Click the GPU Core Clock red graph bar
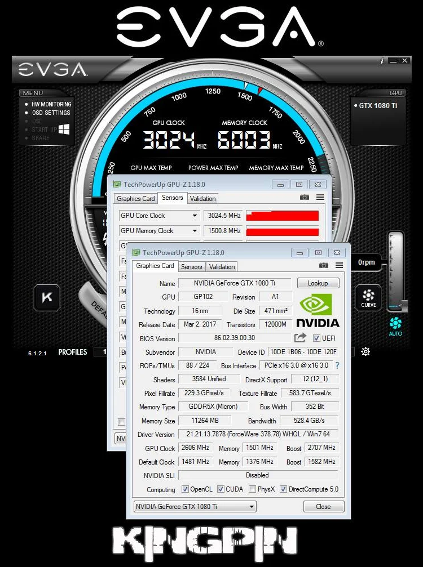Screen dimensions: 423x567 [283, 216]
